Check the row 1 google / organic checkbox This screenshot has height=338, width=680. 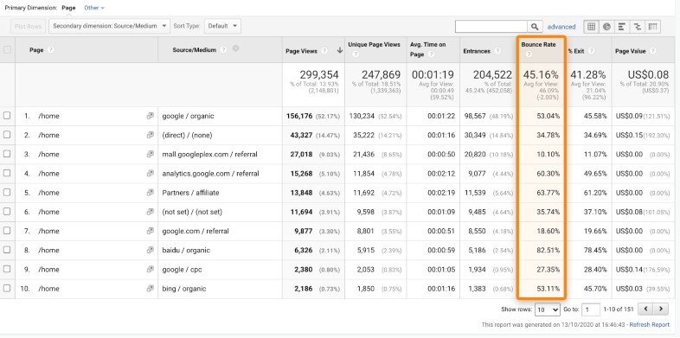(x=7, y=116)
